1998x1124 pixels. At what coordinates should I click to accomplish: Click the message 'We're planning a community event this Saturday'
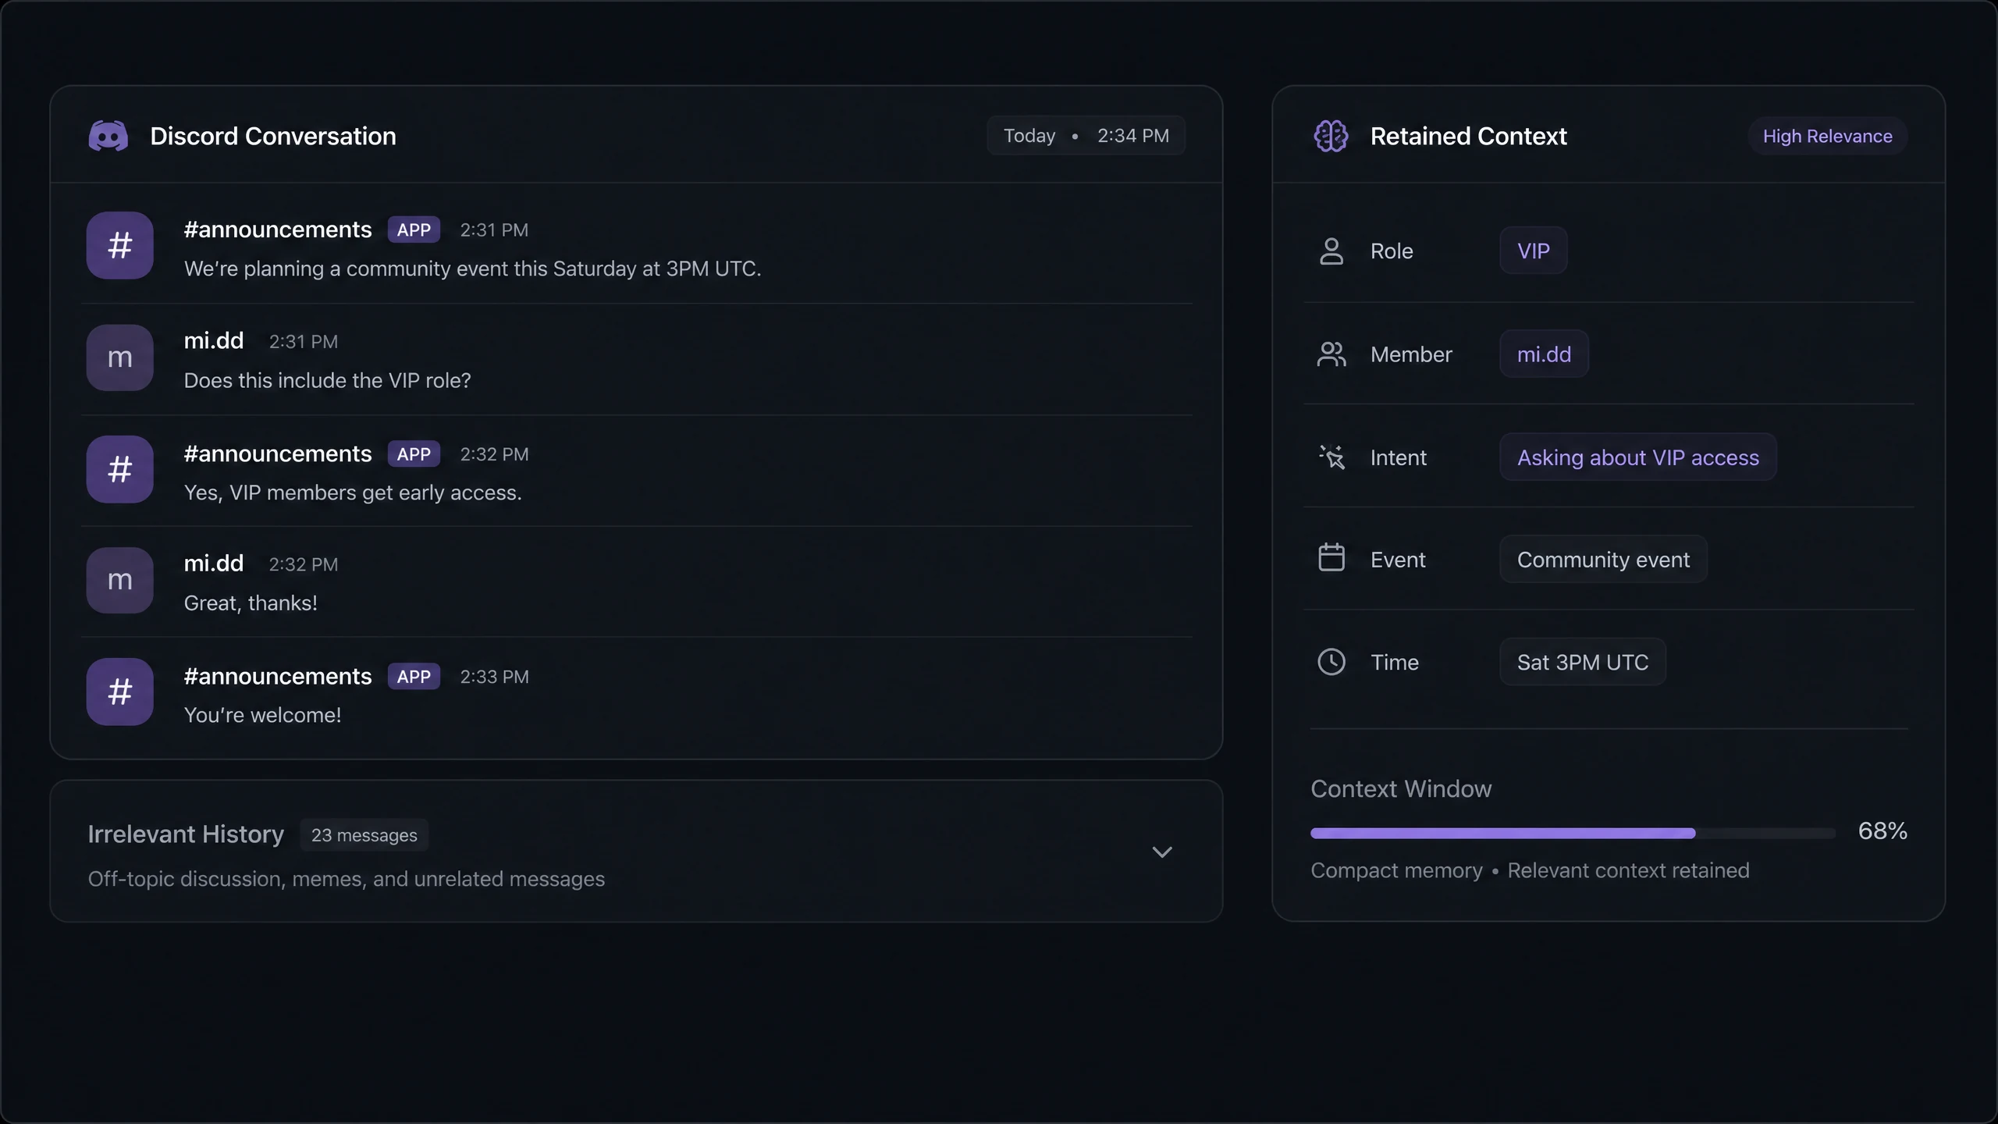472,269
